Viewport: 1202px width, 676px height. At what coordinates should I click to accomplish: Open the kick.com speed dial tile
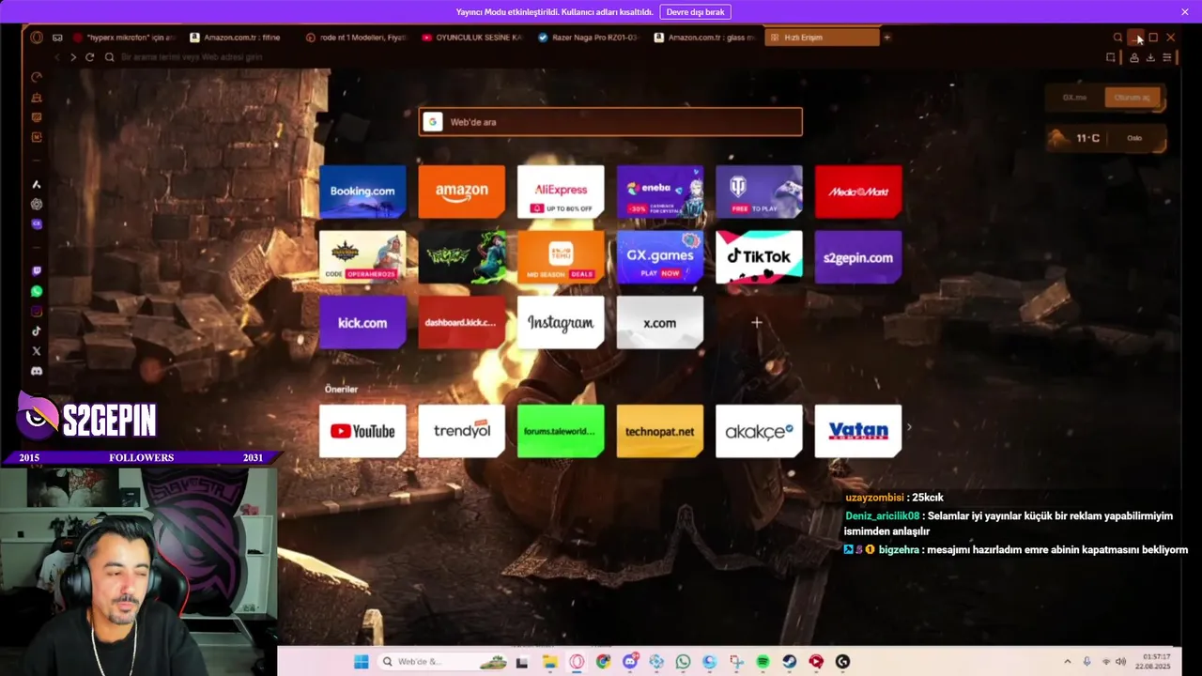point(362,322)
